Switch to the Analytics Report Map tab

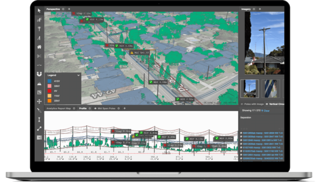(x=58, y=108)
